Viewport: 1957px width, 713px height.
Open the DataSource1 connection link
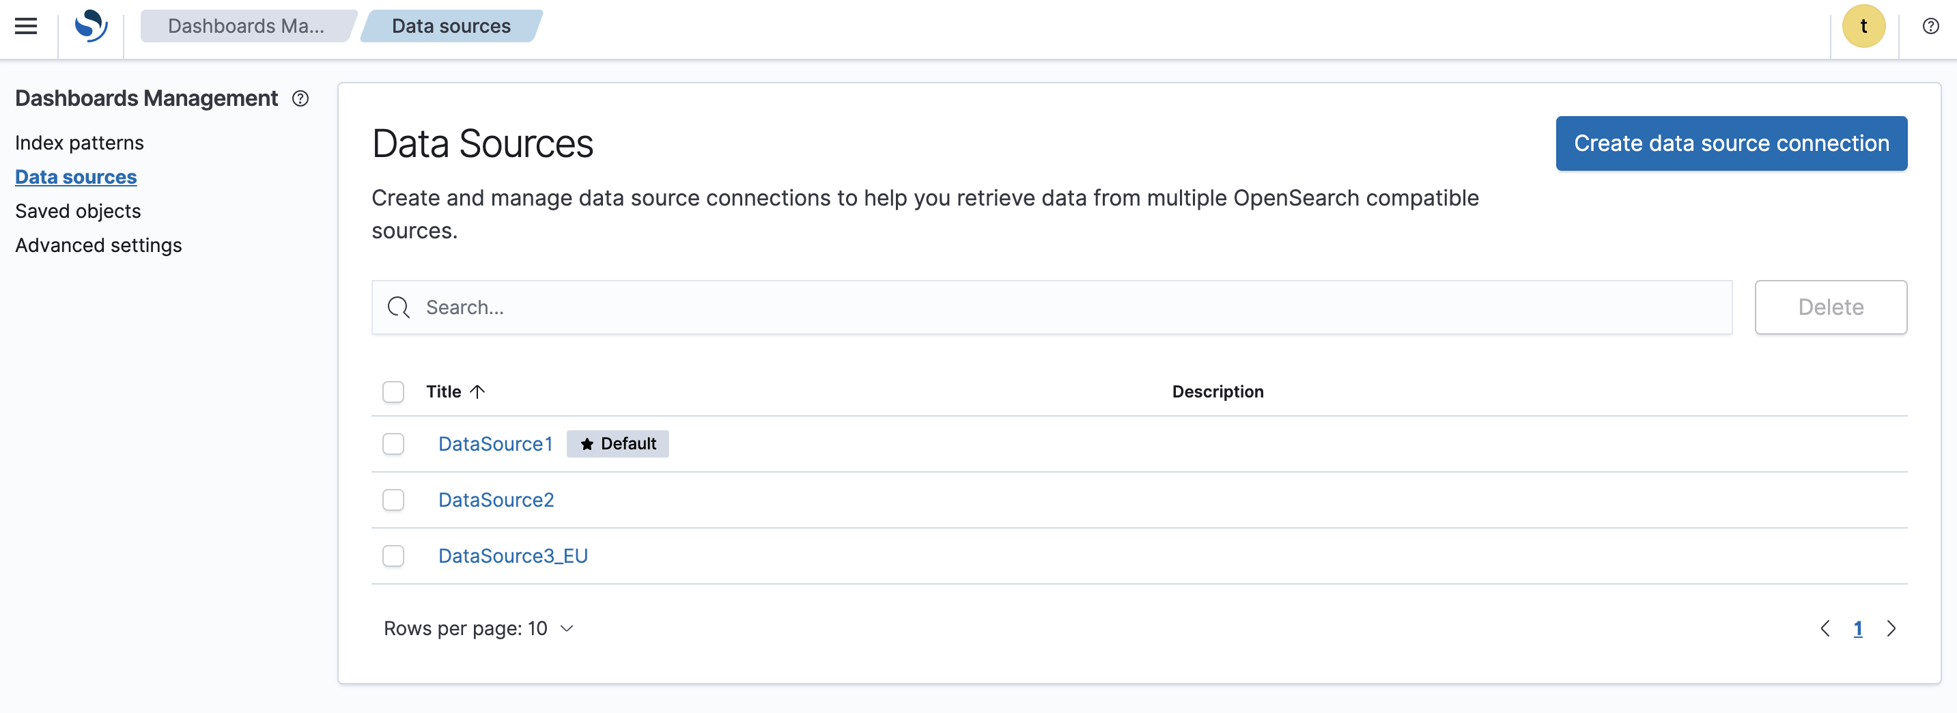pos(495,443)
